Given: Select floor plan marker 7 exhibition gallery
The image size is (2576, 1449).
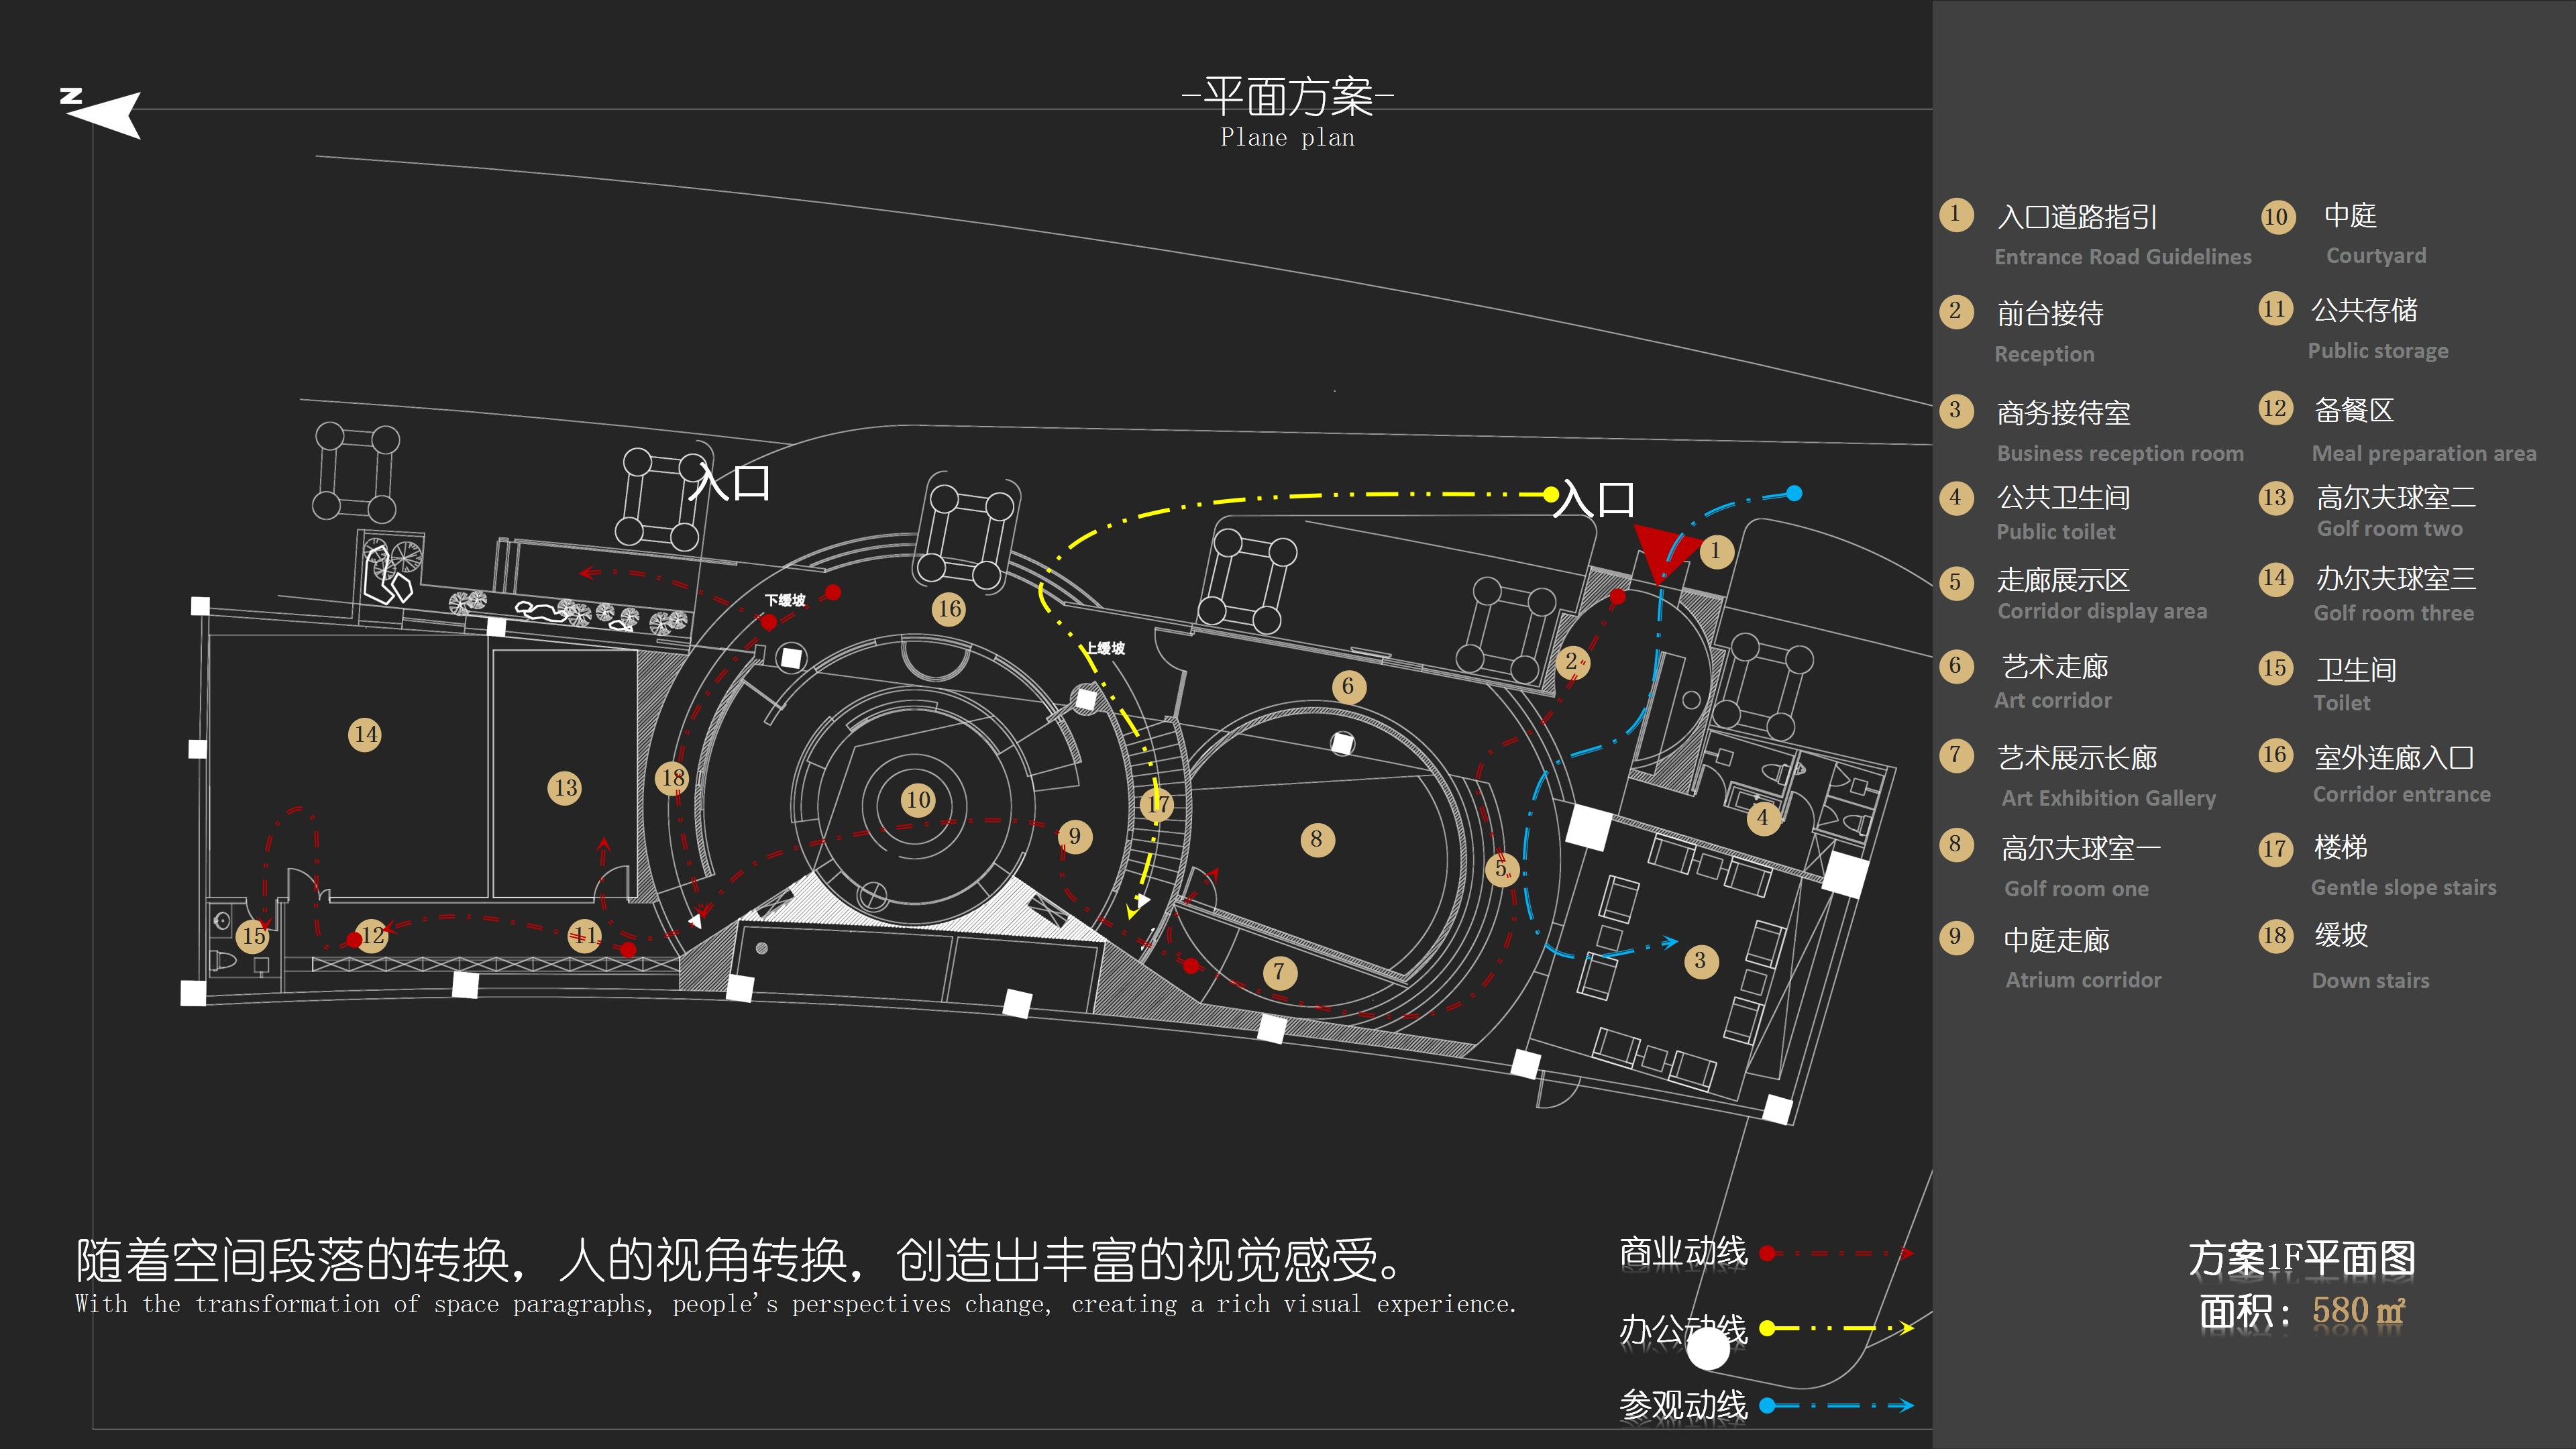Looking at the screenshot, I should point(1279,972).
